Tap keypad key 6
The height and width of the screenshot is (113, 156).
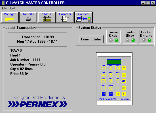tap(118, 75)
